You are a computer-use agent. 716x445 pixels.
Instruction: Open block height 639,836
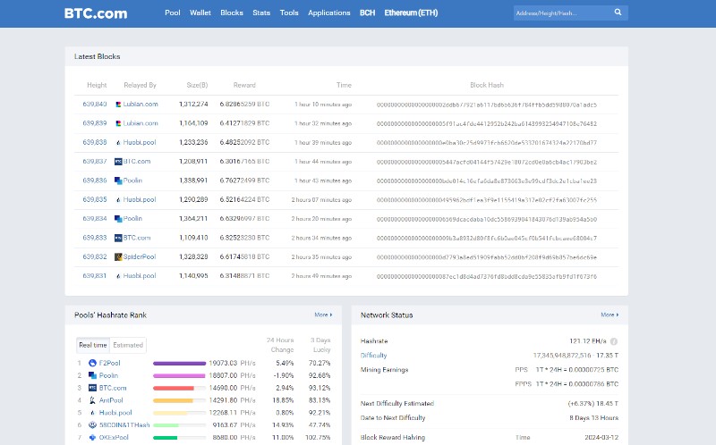pyautogui.click(x=95, y=181)
